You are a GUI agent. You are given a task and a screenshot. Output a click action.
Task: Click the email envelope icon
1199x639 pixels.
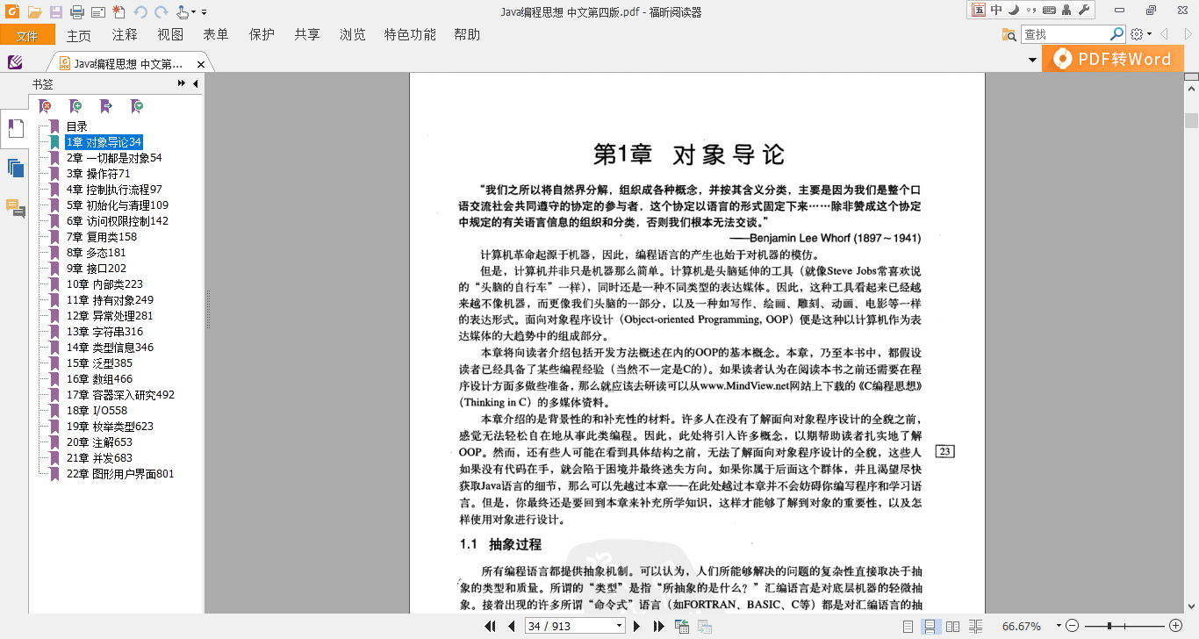pyautogui.click(x=98, y=12)
